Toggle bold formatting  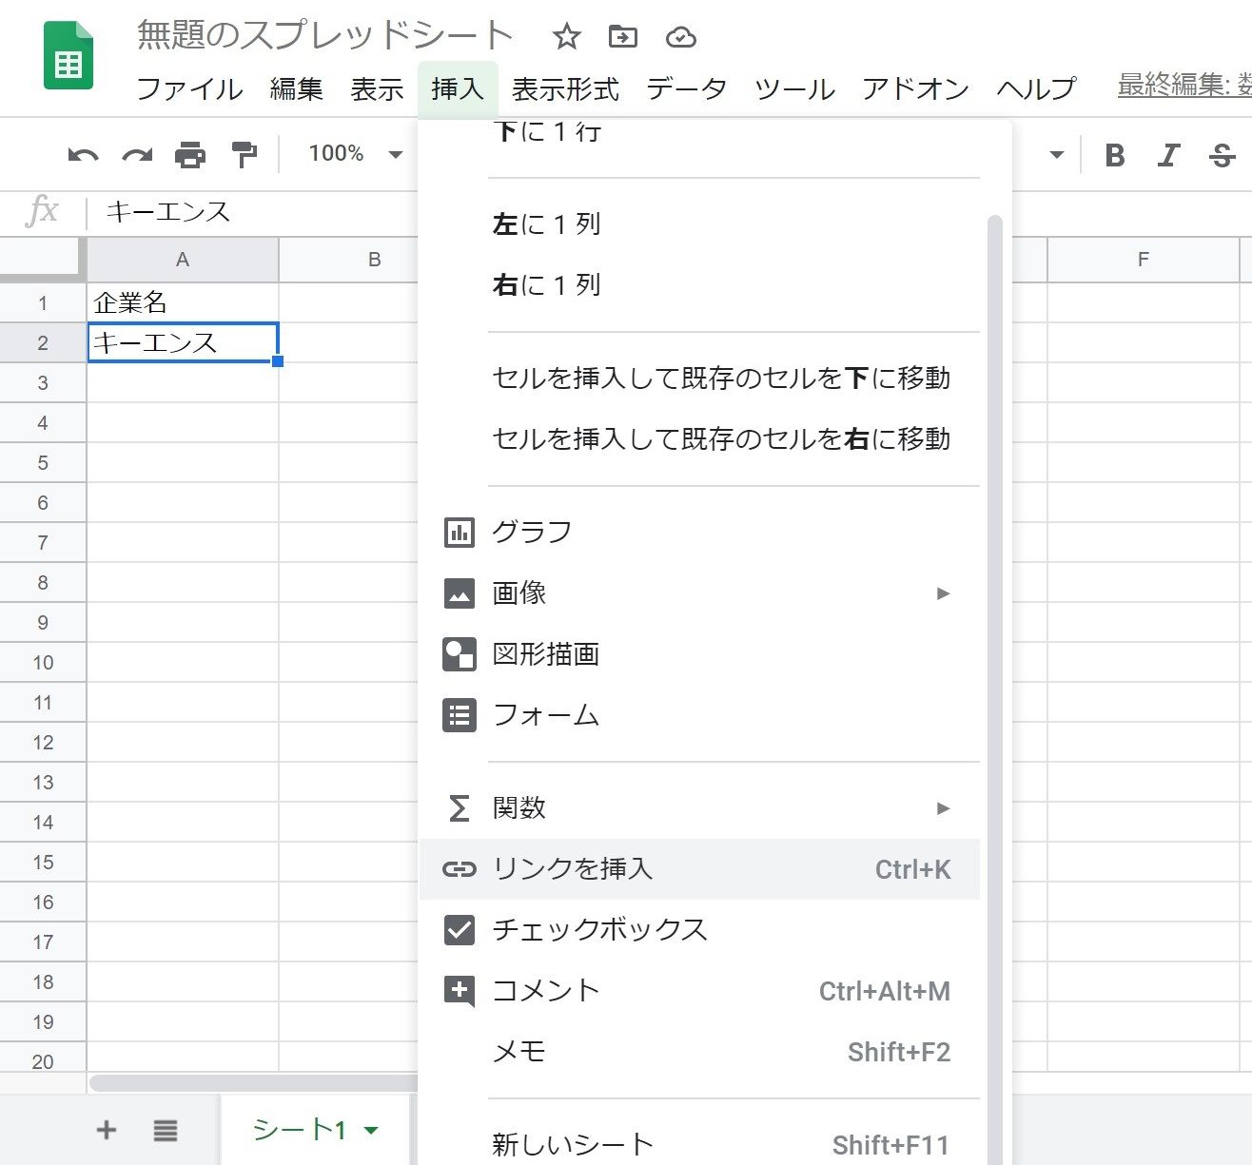1115,155
